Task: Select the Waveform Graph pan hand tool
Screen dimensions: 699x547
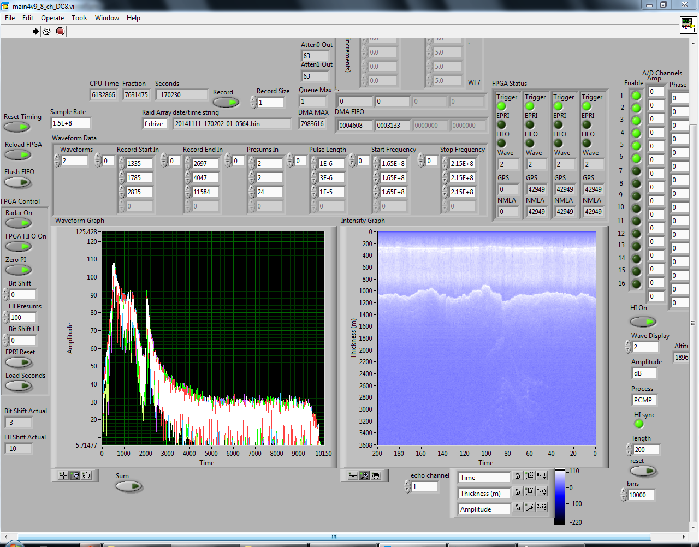Action: pyautogui.click(x=87, y=475)
